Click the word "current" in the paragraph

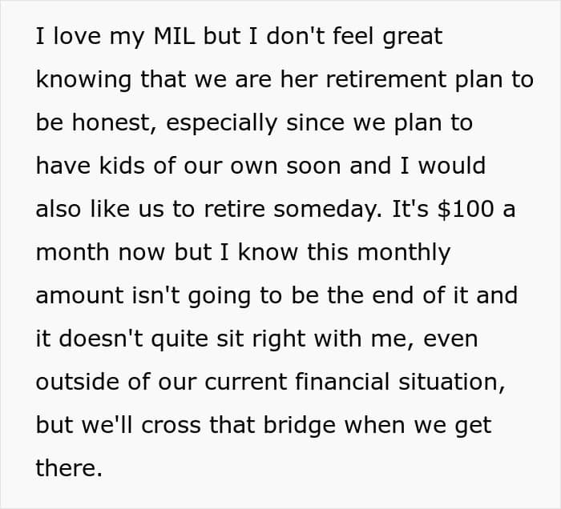click(246, 383)
